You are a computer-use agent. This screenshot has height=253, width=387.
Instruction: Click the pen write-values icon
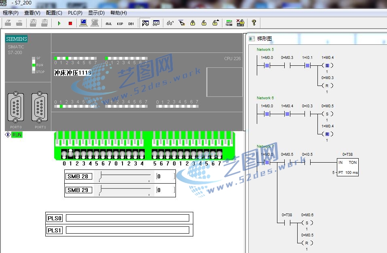[x=182, y=23]
